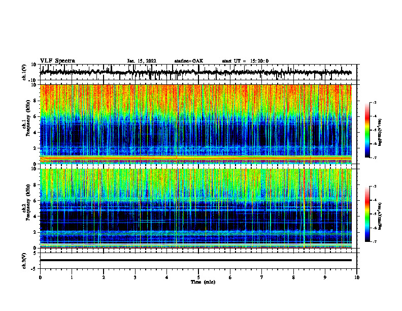Click the "2" kHz tick on ch.2 frequency axis
Screen dimensions: 402x311
click(x=36, y=232)
